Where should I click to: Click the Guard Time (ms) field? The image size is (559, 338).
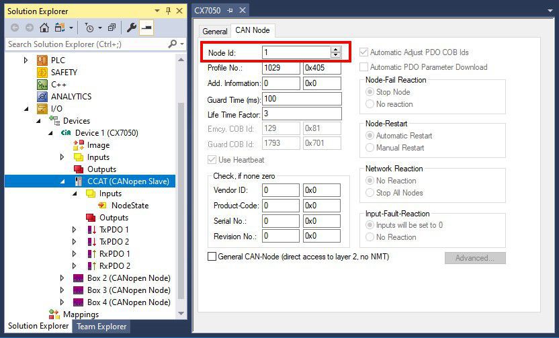click(302, 99)
